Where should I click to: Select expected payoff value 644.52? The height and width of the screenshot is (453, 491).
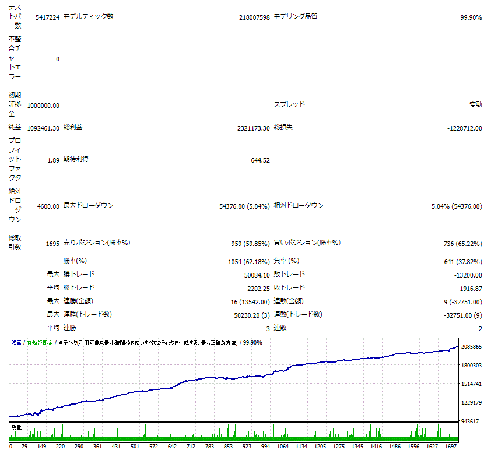[260, 160]
